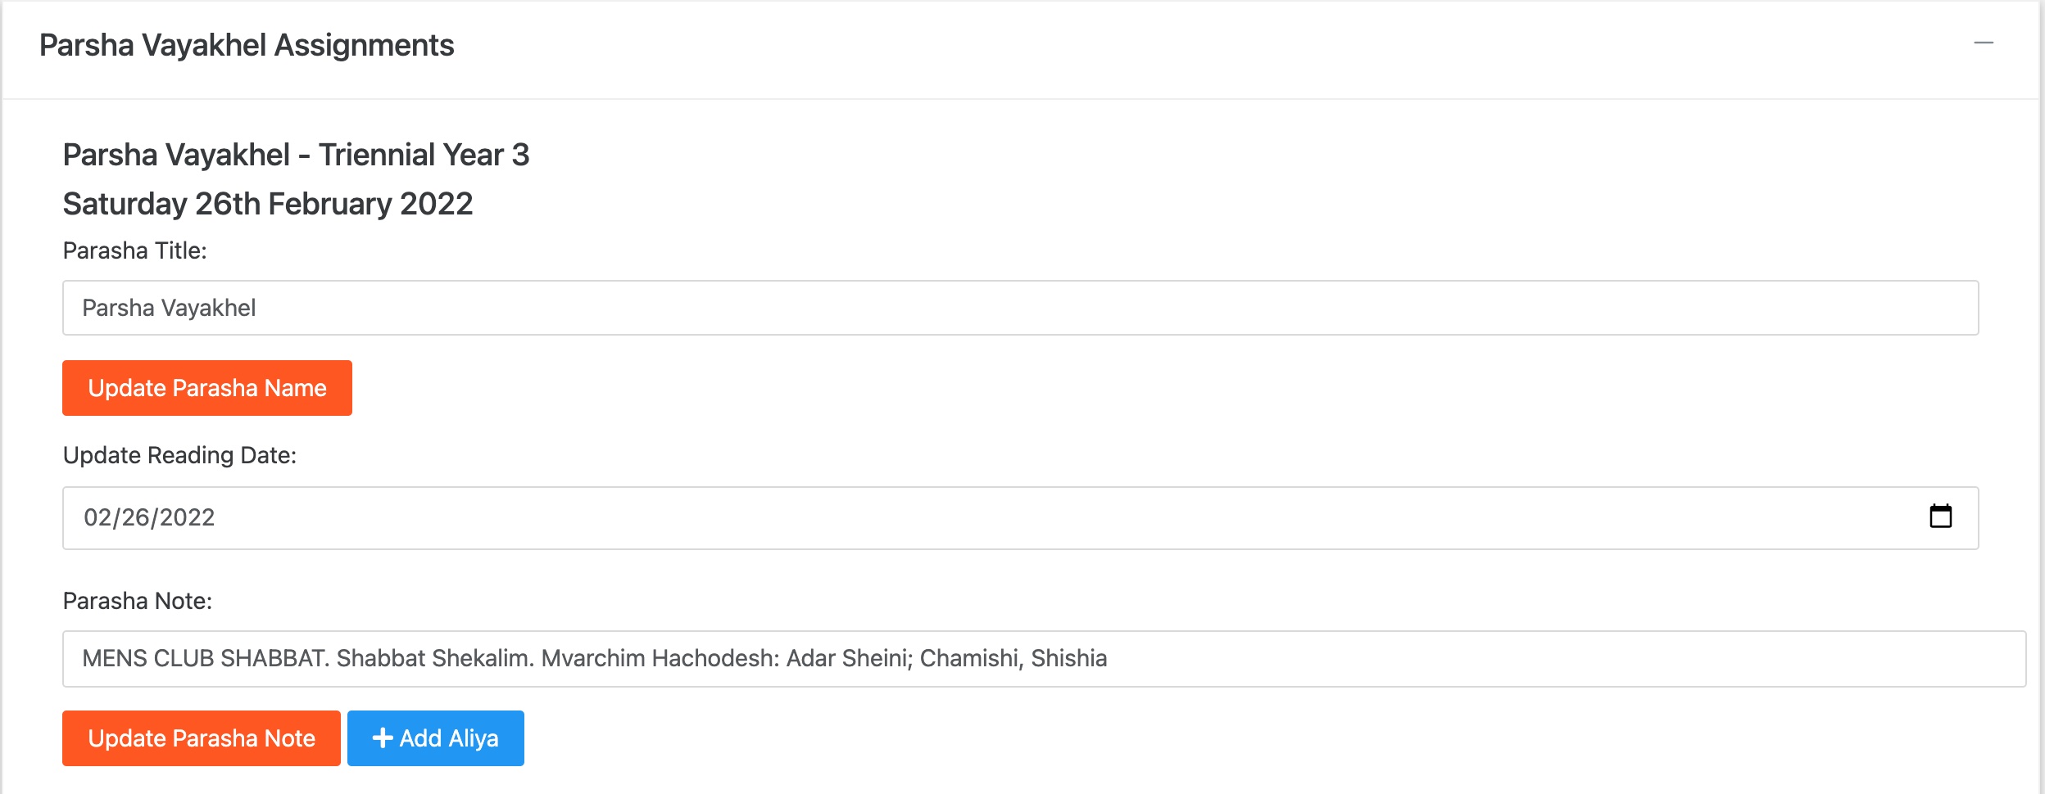Click 'Chamishi, Shishia' at end of note text
Viewport: 2045px width, 794px height.
tap(1013, 658)
